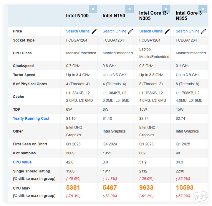
Task: Open Search Online link for Intel N100
Action: coord(78,31)
